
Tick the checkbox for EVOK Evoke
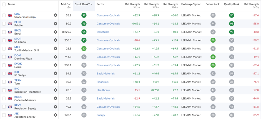tap(4, 65)
